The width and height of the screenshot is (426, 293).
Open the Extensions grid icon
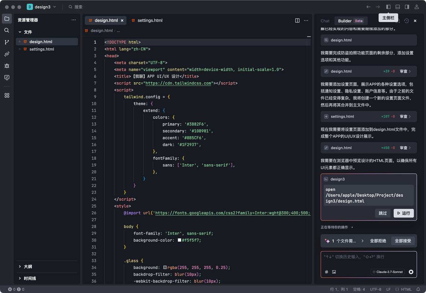click(7, 96)
